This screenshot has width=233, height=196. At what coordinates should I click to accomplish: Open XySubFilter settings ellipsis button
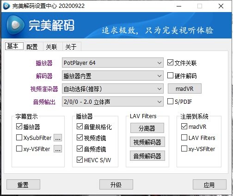pos(58,138)
